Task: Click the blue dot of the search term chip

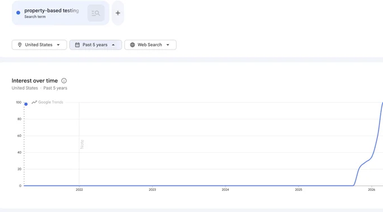Action: [18, 13]
